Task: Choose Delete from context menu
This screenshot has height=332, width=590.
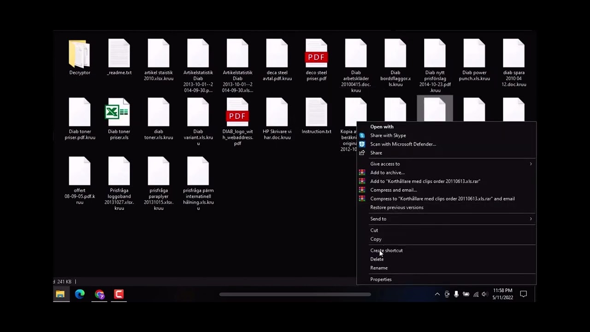Action: (x=446, y=260)
